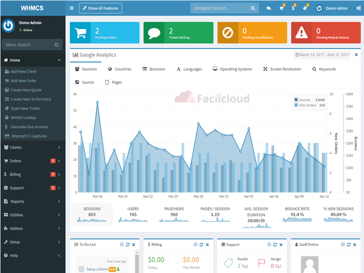Check the Setup a Demo to-do checkbox
This screenshot has height=273, width=364.
point(81,269)
